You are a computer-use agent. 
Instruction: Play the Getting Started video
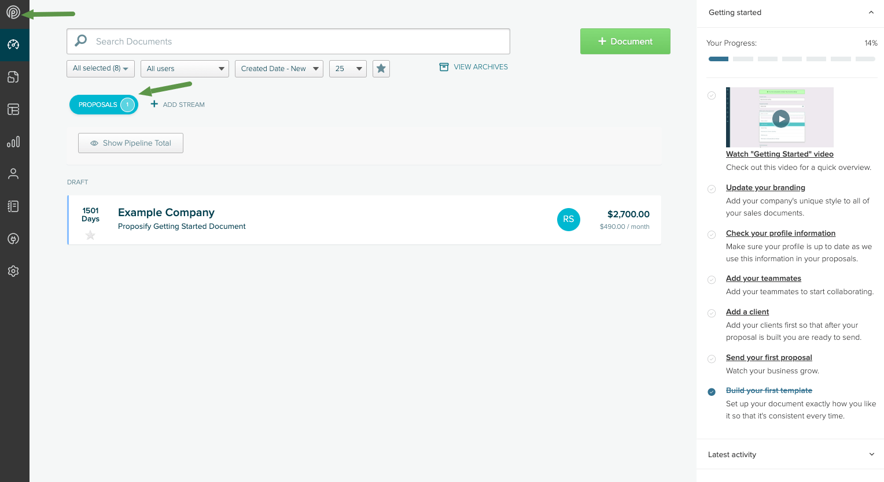point(781,118)
